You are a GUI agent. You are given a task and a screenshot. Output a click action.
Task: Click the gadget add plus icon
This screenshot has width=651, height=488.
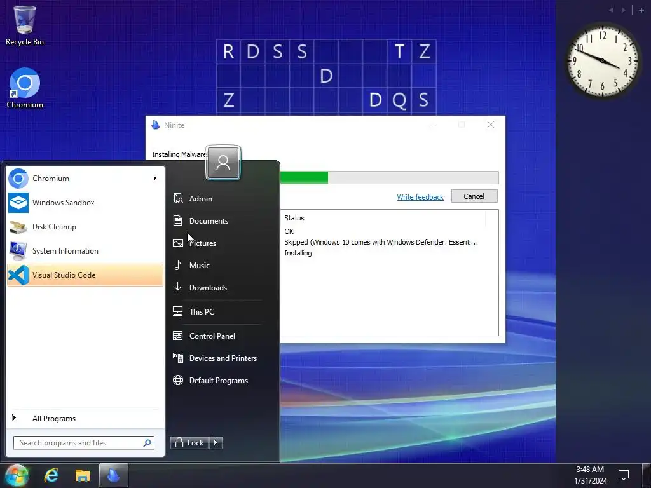(641, 10)
